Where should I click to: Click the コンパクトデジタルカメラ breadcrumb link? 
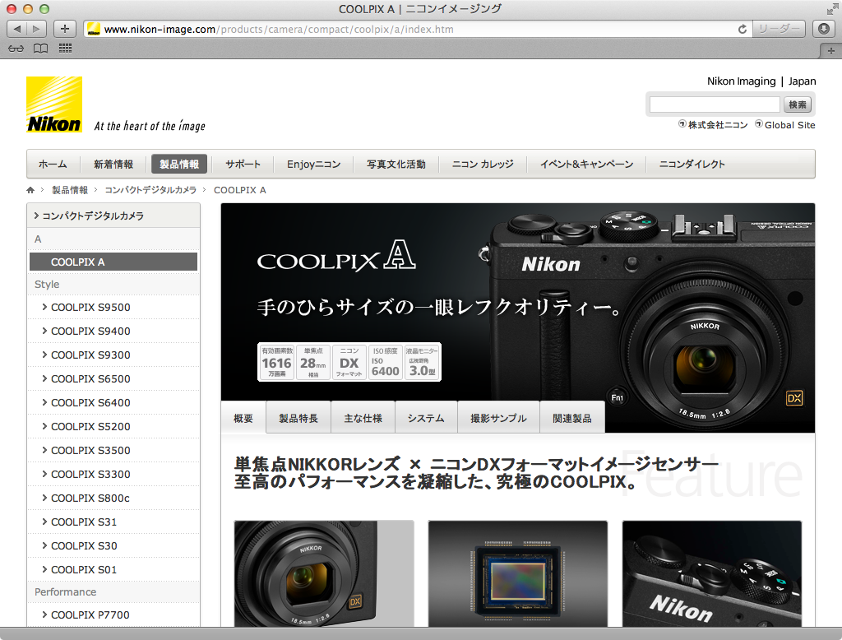150,190
